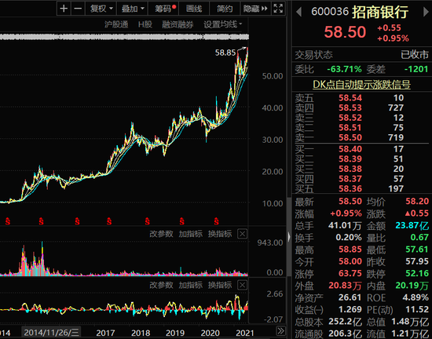Image resolution: width=432 pixels, height=339 pixels.
Task: Click the 涨停 value 63.75
Action: click(350, 273)
